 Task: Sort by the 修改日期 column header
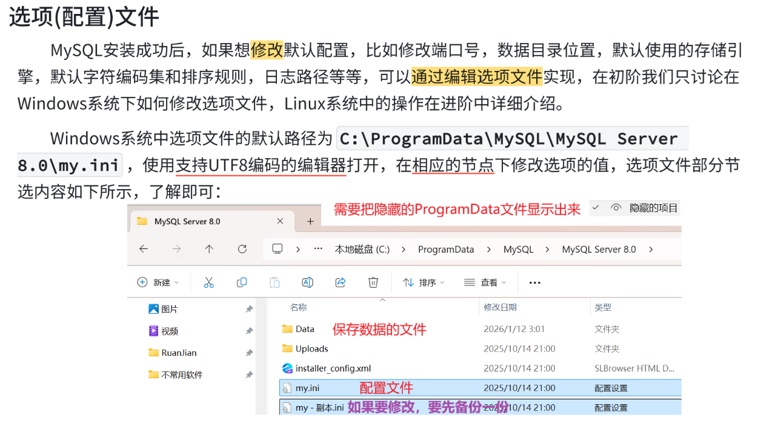pyautogui.click(x=500, y=308)
